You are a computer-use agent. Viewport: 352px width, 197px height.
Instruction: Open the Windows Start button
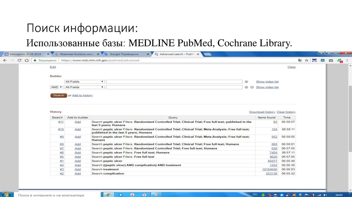click(5, 194)
